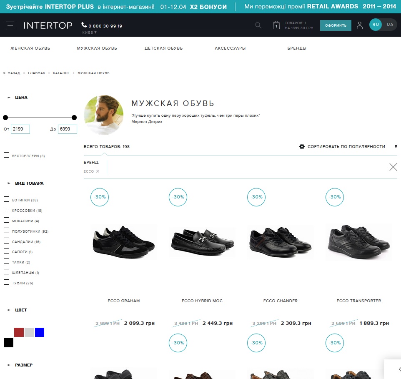Open Главная breadcrumb link
The width and height of the screenshot is (401, 379).
tap(37, 73)
